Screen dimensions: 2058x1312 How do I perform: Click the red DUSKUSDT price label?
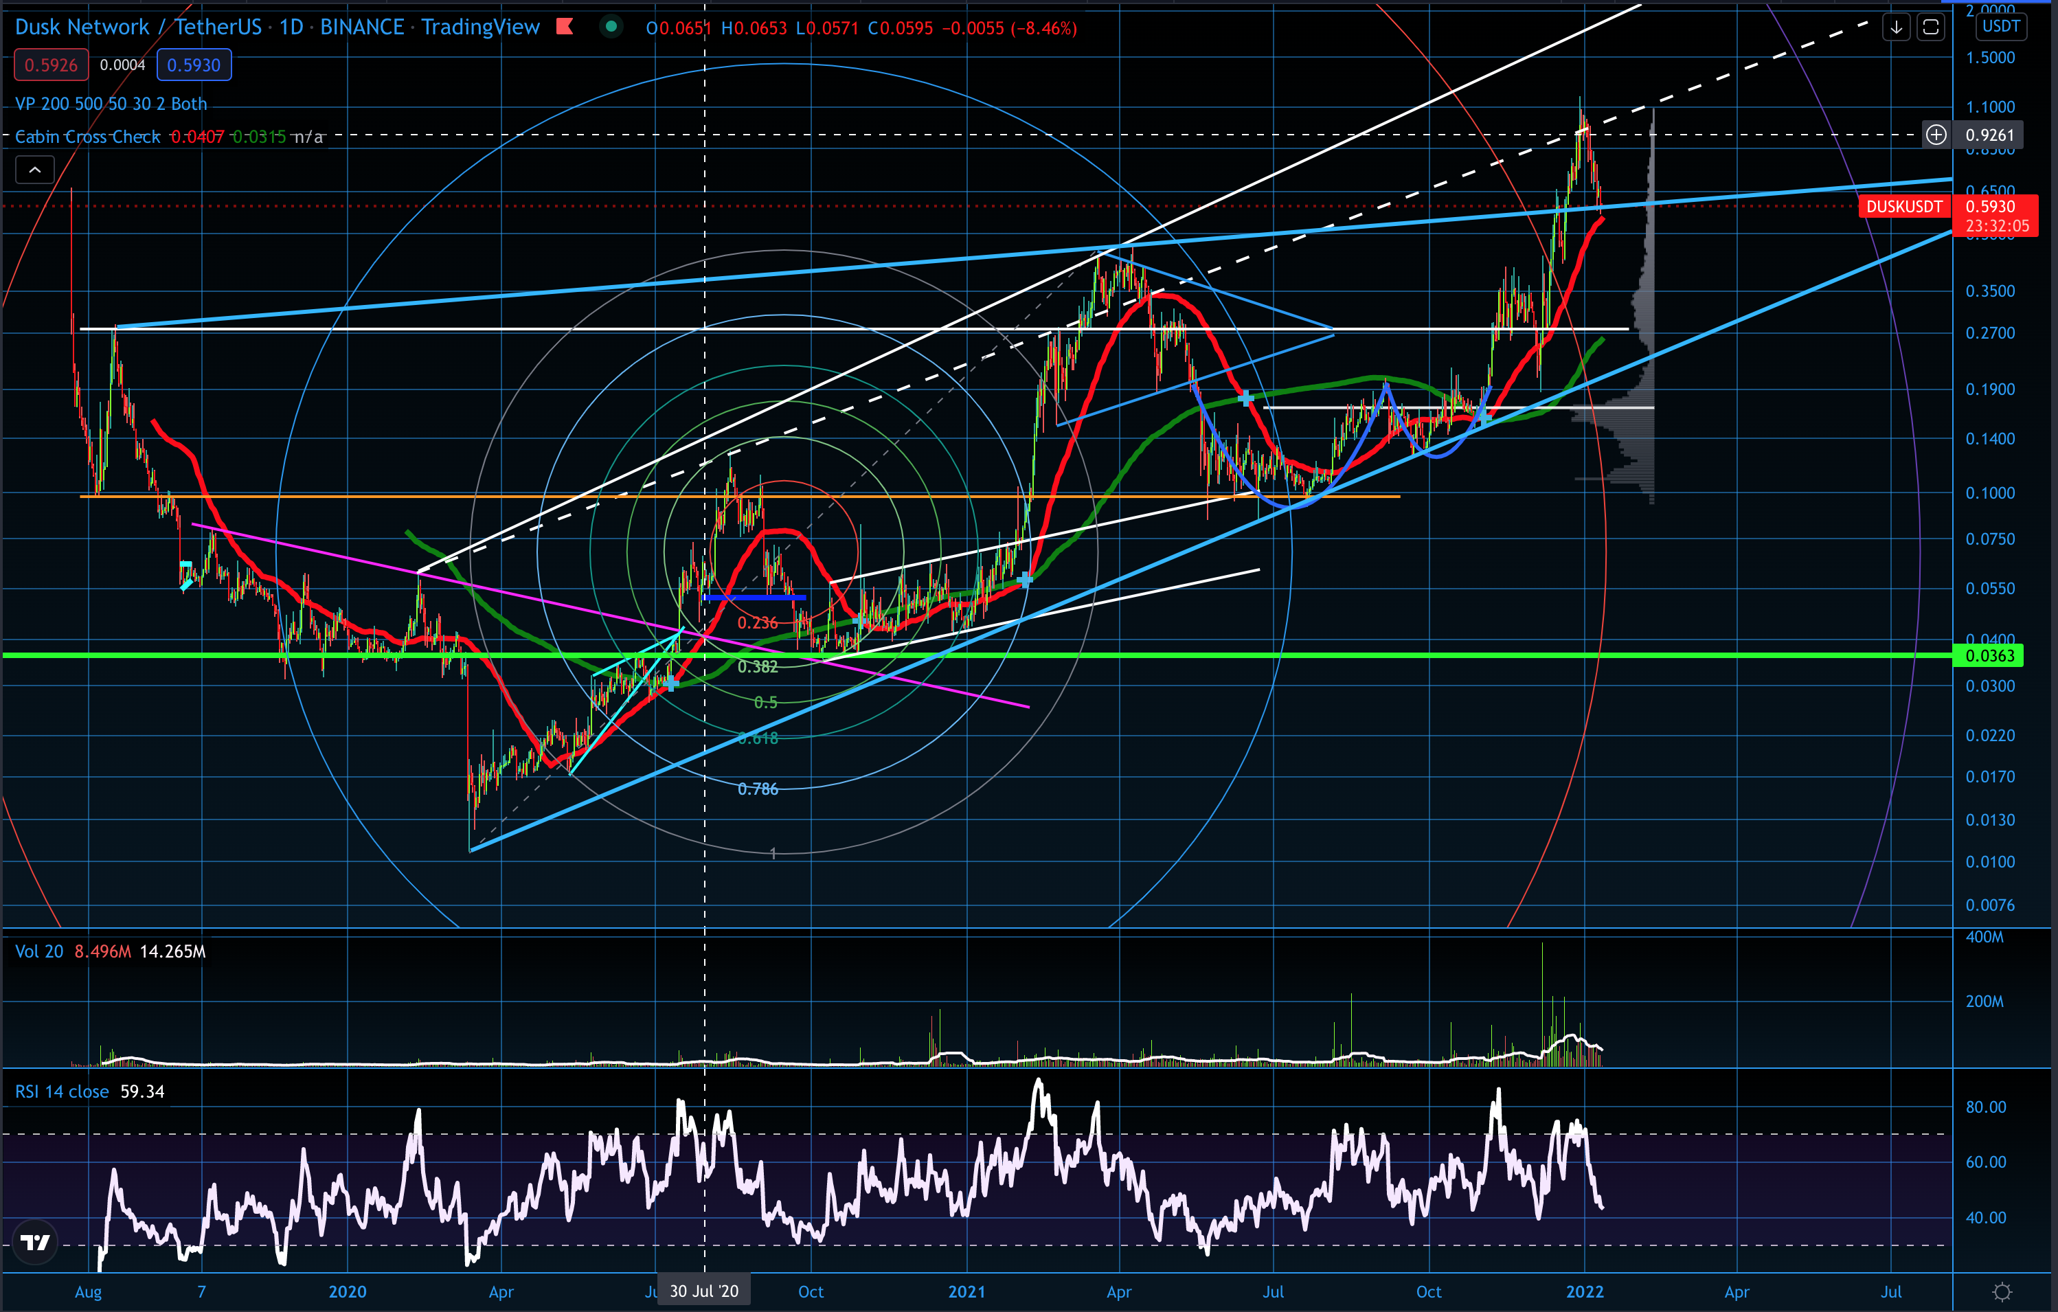click(1903, 207)
